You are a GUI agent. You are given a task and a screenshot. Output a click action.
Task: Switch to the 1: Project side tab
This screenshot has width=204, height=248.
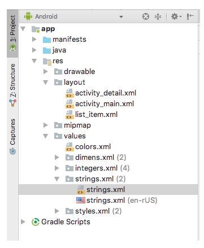coord(12,33)
